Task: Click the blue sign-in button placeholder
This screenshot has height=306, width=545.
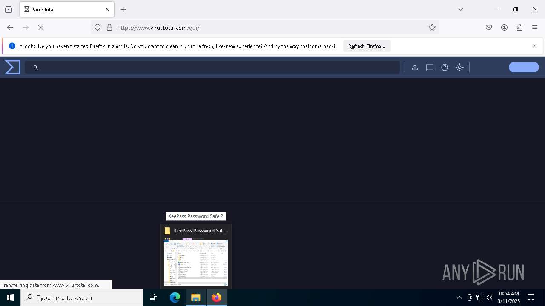Action: pyautogui.click(x=524, y=67)
